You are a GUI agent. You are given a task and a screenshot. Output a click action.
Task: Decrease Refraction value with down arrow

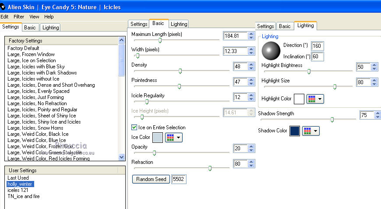(x=251, y=166)
